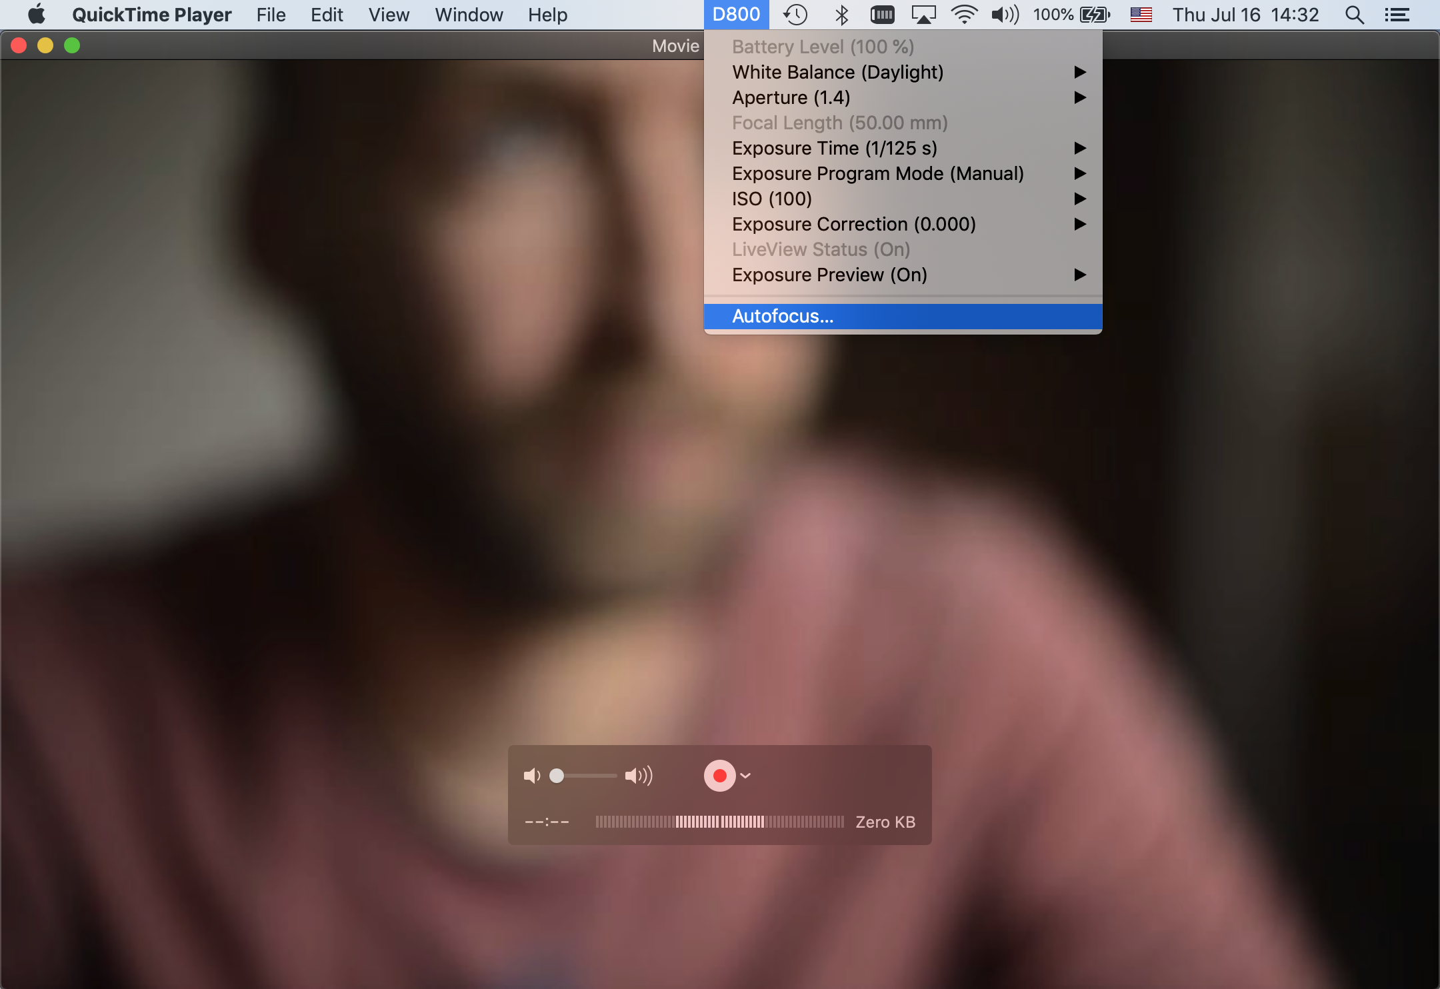The image size is (1440, 989).
Task: Adjust the recording volume slider knob
Action: click(557, 776)
